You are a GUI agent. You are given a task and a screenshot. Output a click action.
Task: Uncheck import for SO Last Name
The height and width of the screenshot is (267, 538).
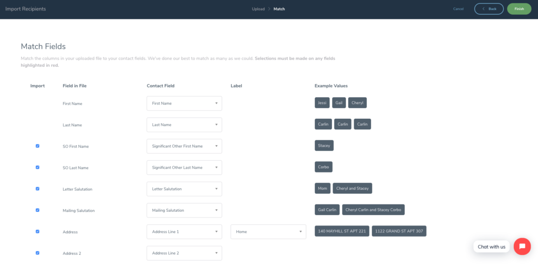[x=37, y=167]
